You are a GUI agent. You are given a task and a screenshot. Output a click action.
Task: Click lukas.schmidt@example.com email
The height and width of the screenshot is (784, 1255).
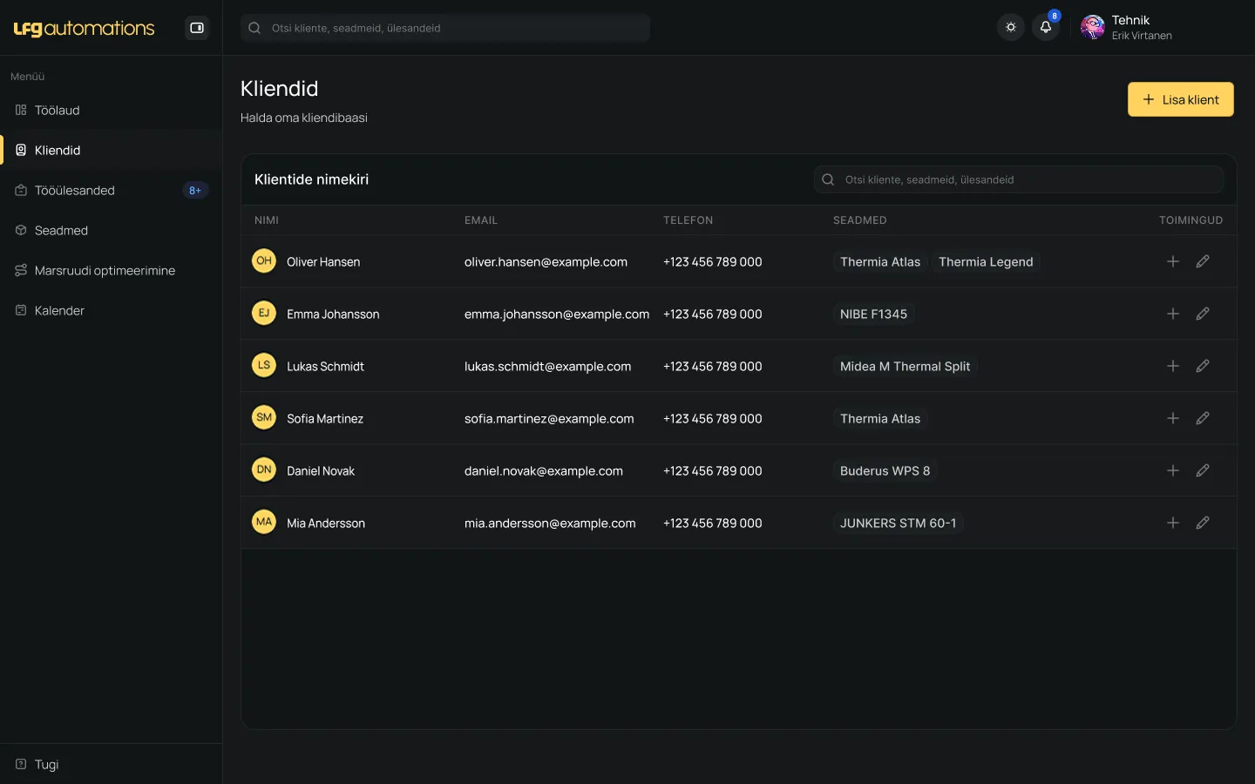547,367
